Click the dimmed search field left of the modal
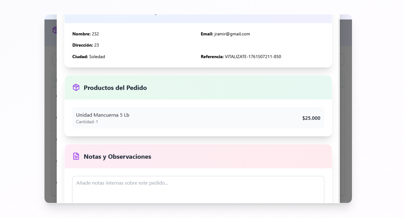Image resolution: width=404 pixels, height=218 pixels. [x=54, y=60]
